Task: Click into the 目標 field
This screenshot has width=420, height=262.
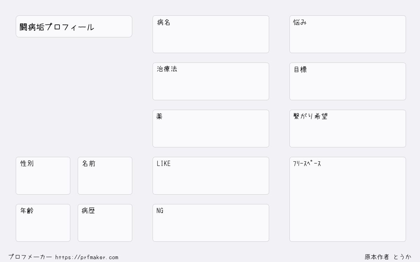Action: tap(348, 81)
